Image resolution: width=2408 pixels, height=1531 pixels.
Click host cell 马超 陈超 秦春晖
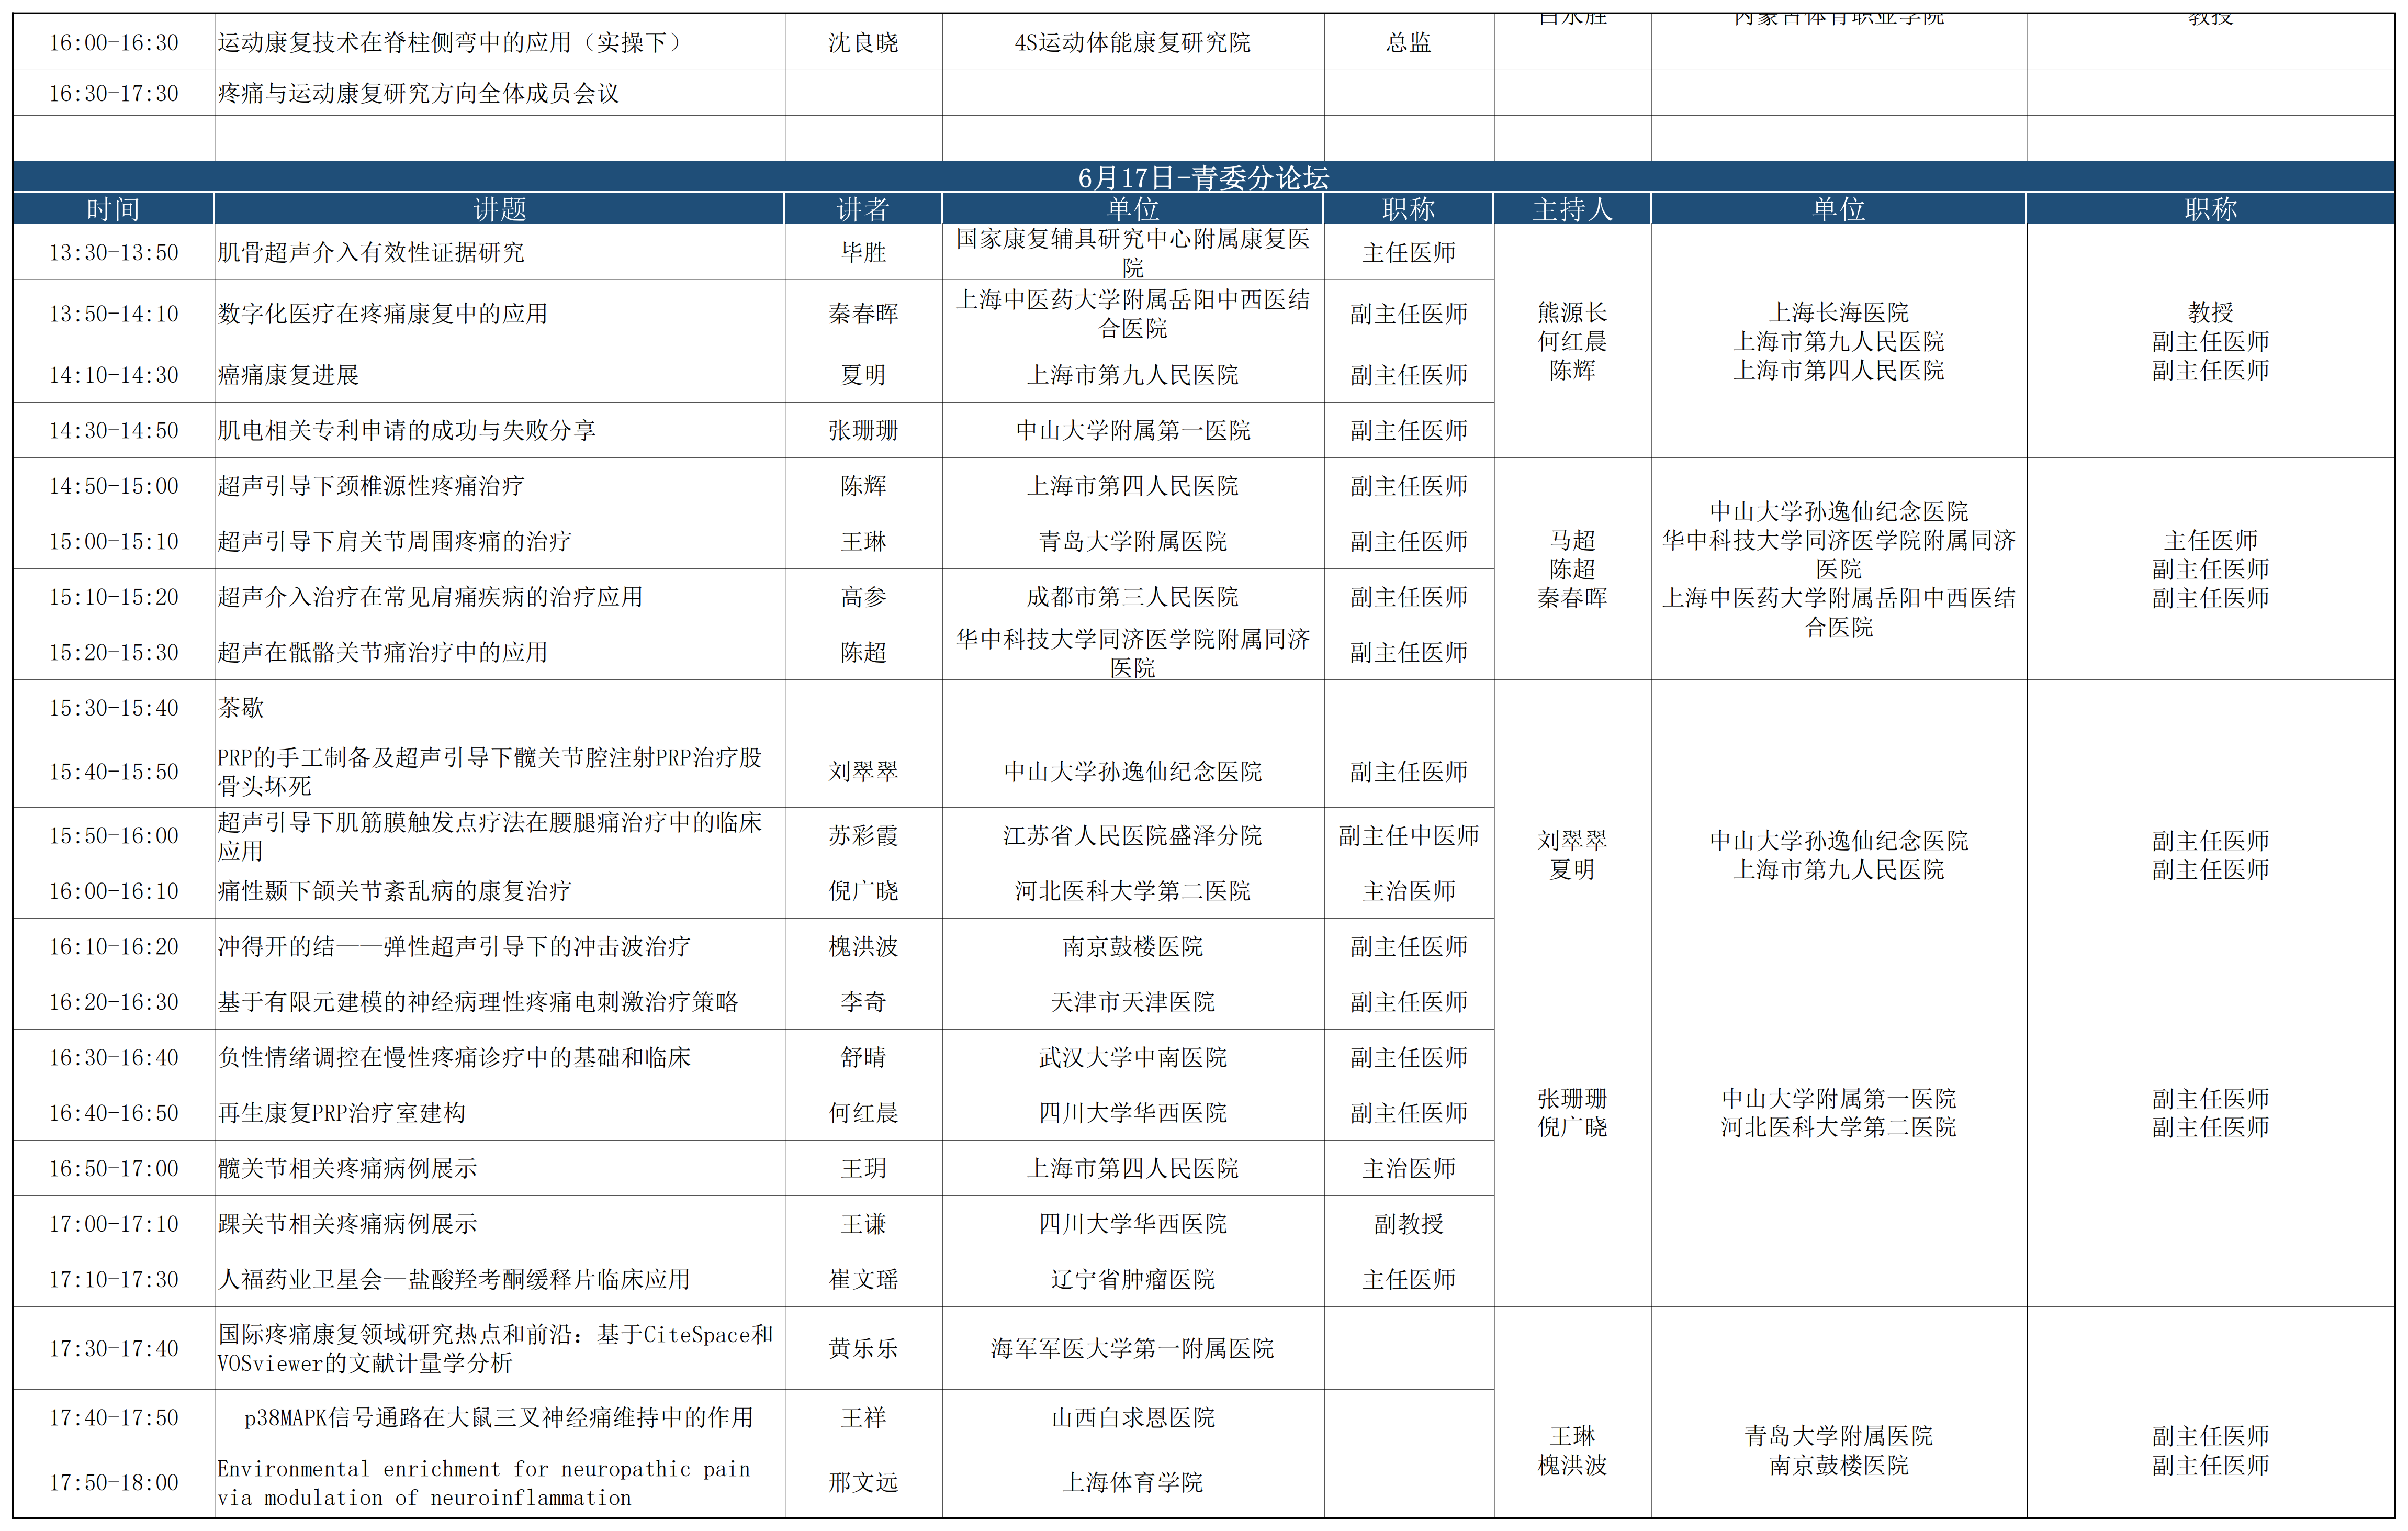(x=1572, y=569)
